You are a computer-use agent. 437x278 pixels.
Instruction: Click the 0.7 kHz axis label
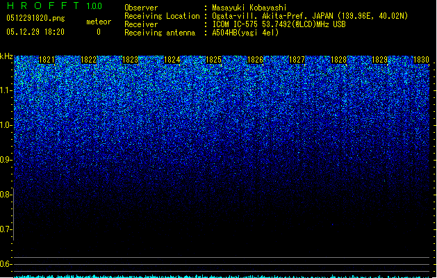(x=6, y=229)
